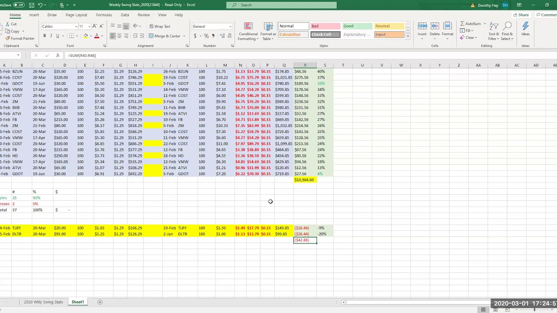The image size is (557, 313).
Task: Toggle Bold formatting
Action: point(44,36)
